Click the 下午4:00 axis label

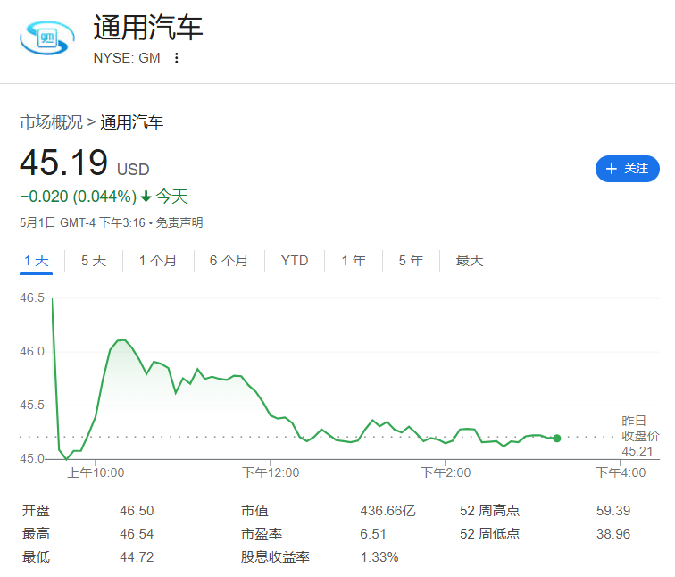(621, 472)
